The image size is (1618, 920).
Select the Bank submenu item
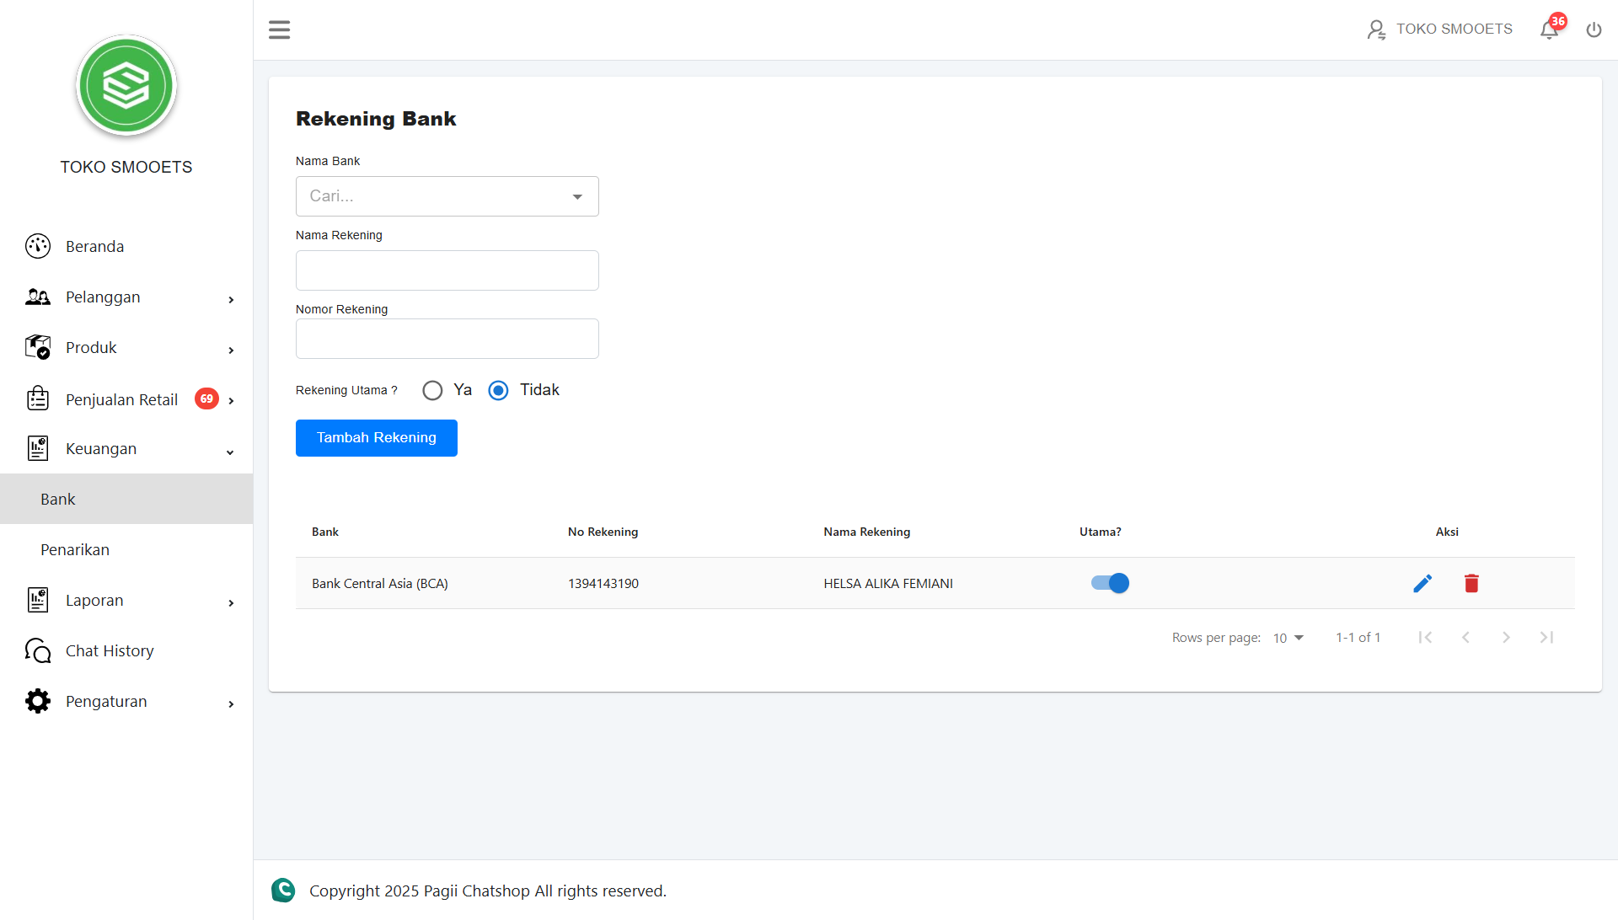coord(58,499)
